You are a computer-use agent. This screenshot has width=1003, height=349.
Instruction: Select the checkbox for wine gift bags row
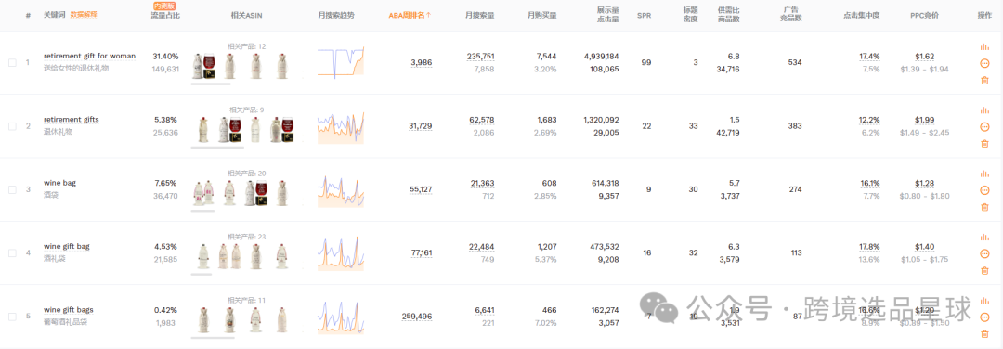[12, 317]
